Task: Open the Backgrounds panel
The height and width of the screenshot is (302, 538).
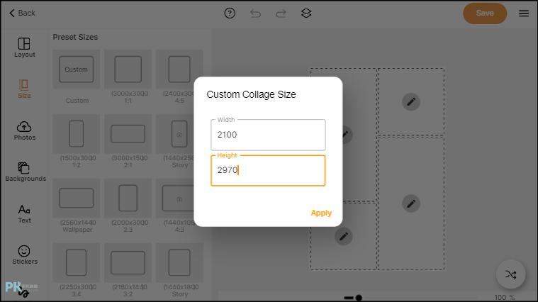Action: [26, 172]
